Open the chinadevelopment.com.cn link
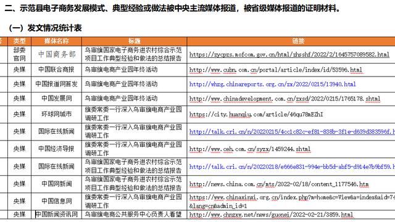 click(x=285, y=99)
